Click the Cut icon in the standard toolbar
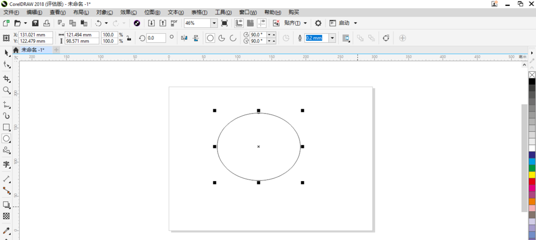536x240 pixels. 61,23
